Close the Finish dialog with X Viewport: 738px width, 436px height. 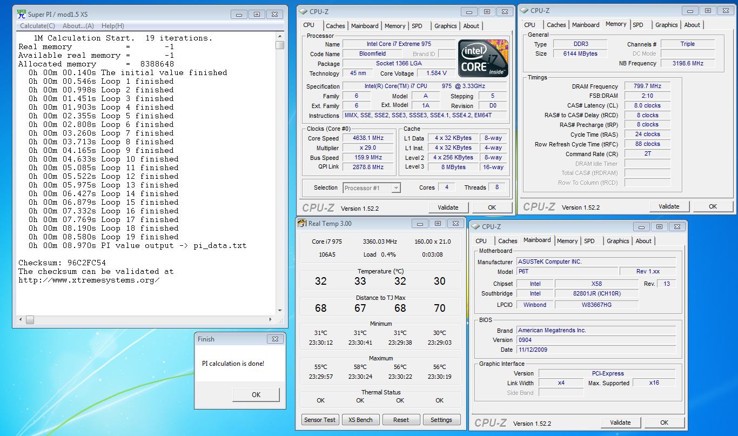click(x=275, y=339)
